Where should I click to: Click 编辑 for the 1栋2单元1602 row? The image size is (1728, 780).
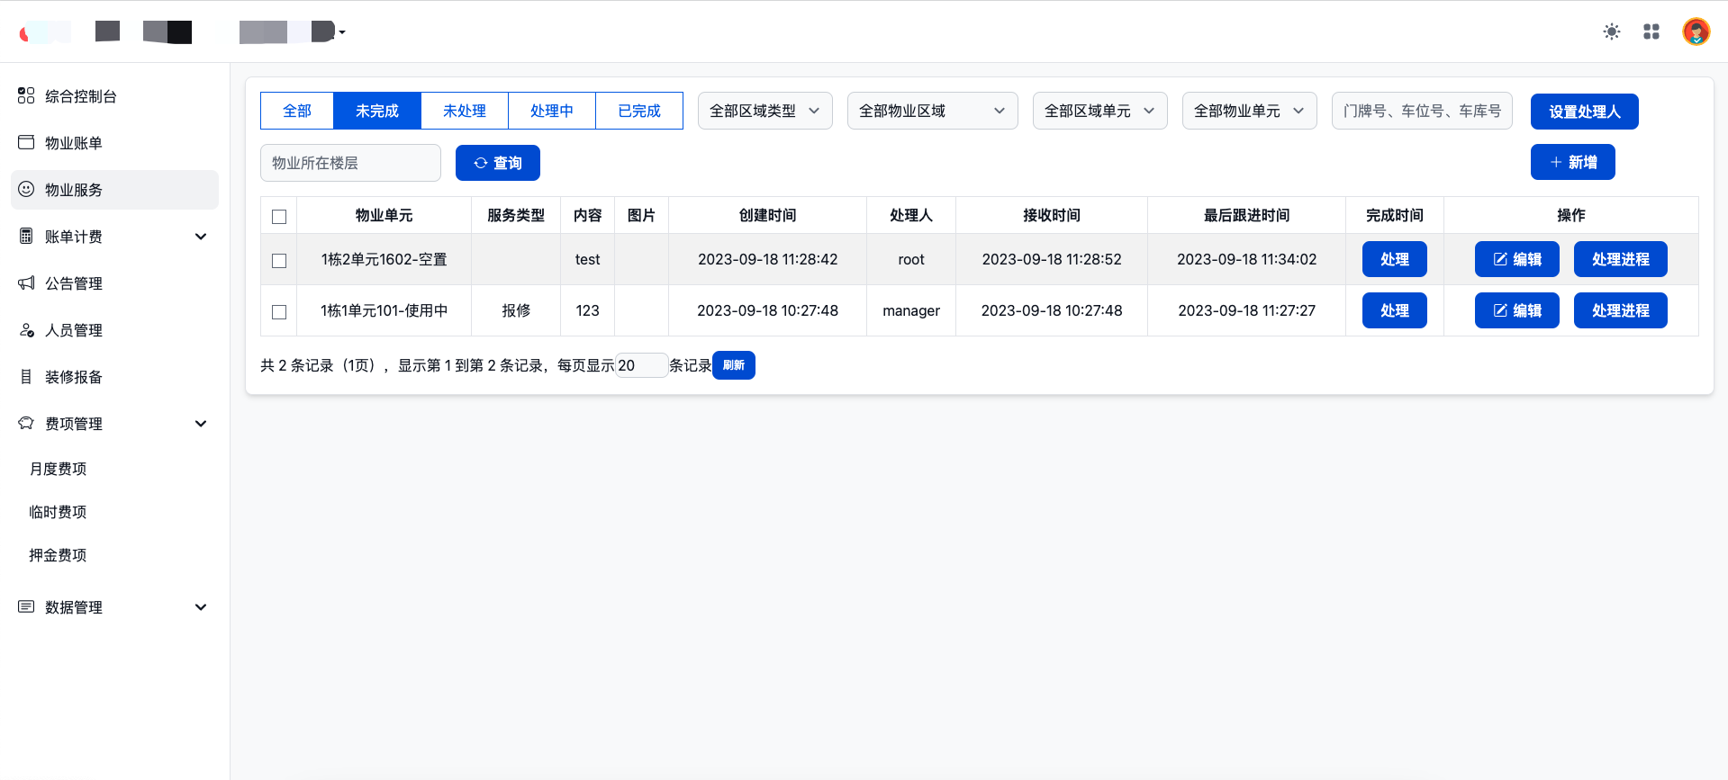point(1517,259)
